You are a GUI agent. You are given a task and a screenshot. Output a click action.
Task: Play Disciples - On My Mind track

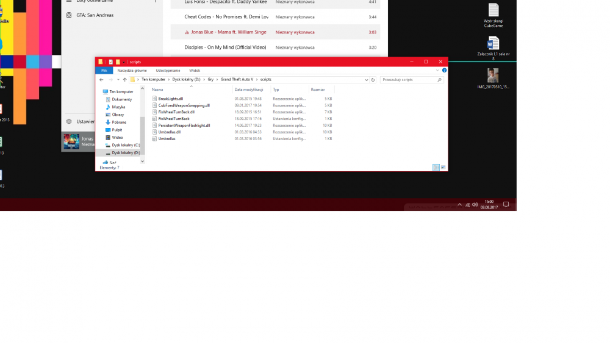225,48
